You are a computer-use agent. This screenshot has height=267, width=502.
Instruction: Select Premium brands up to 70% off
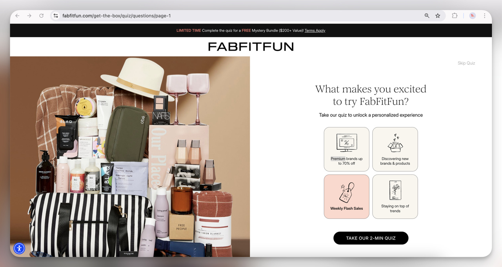tap(347, 149)
